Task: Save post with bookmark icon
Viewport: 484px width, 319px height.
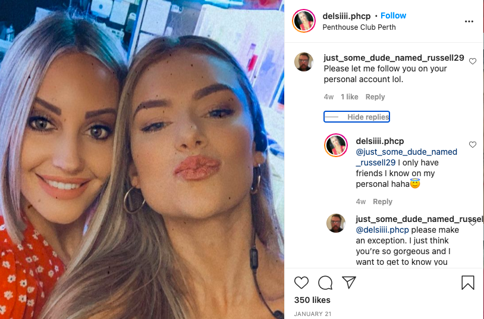Action: click(467, 283)
